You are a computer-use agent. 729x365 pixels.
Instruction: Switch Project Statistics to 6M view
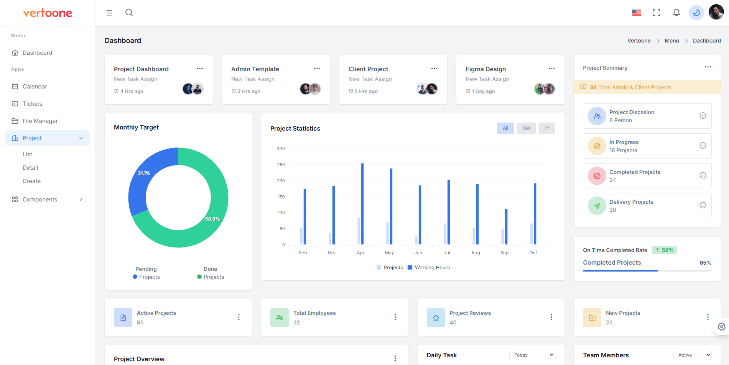click(526, 128)
